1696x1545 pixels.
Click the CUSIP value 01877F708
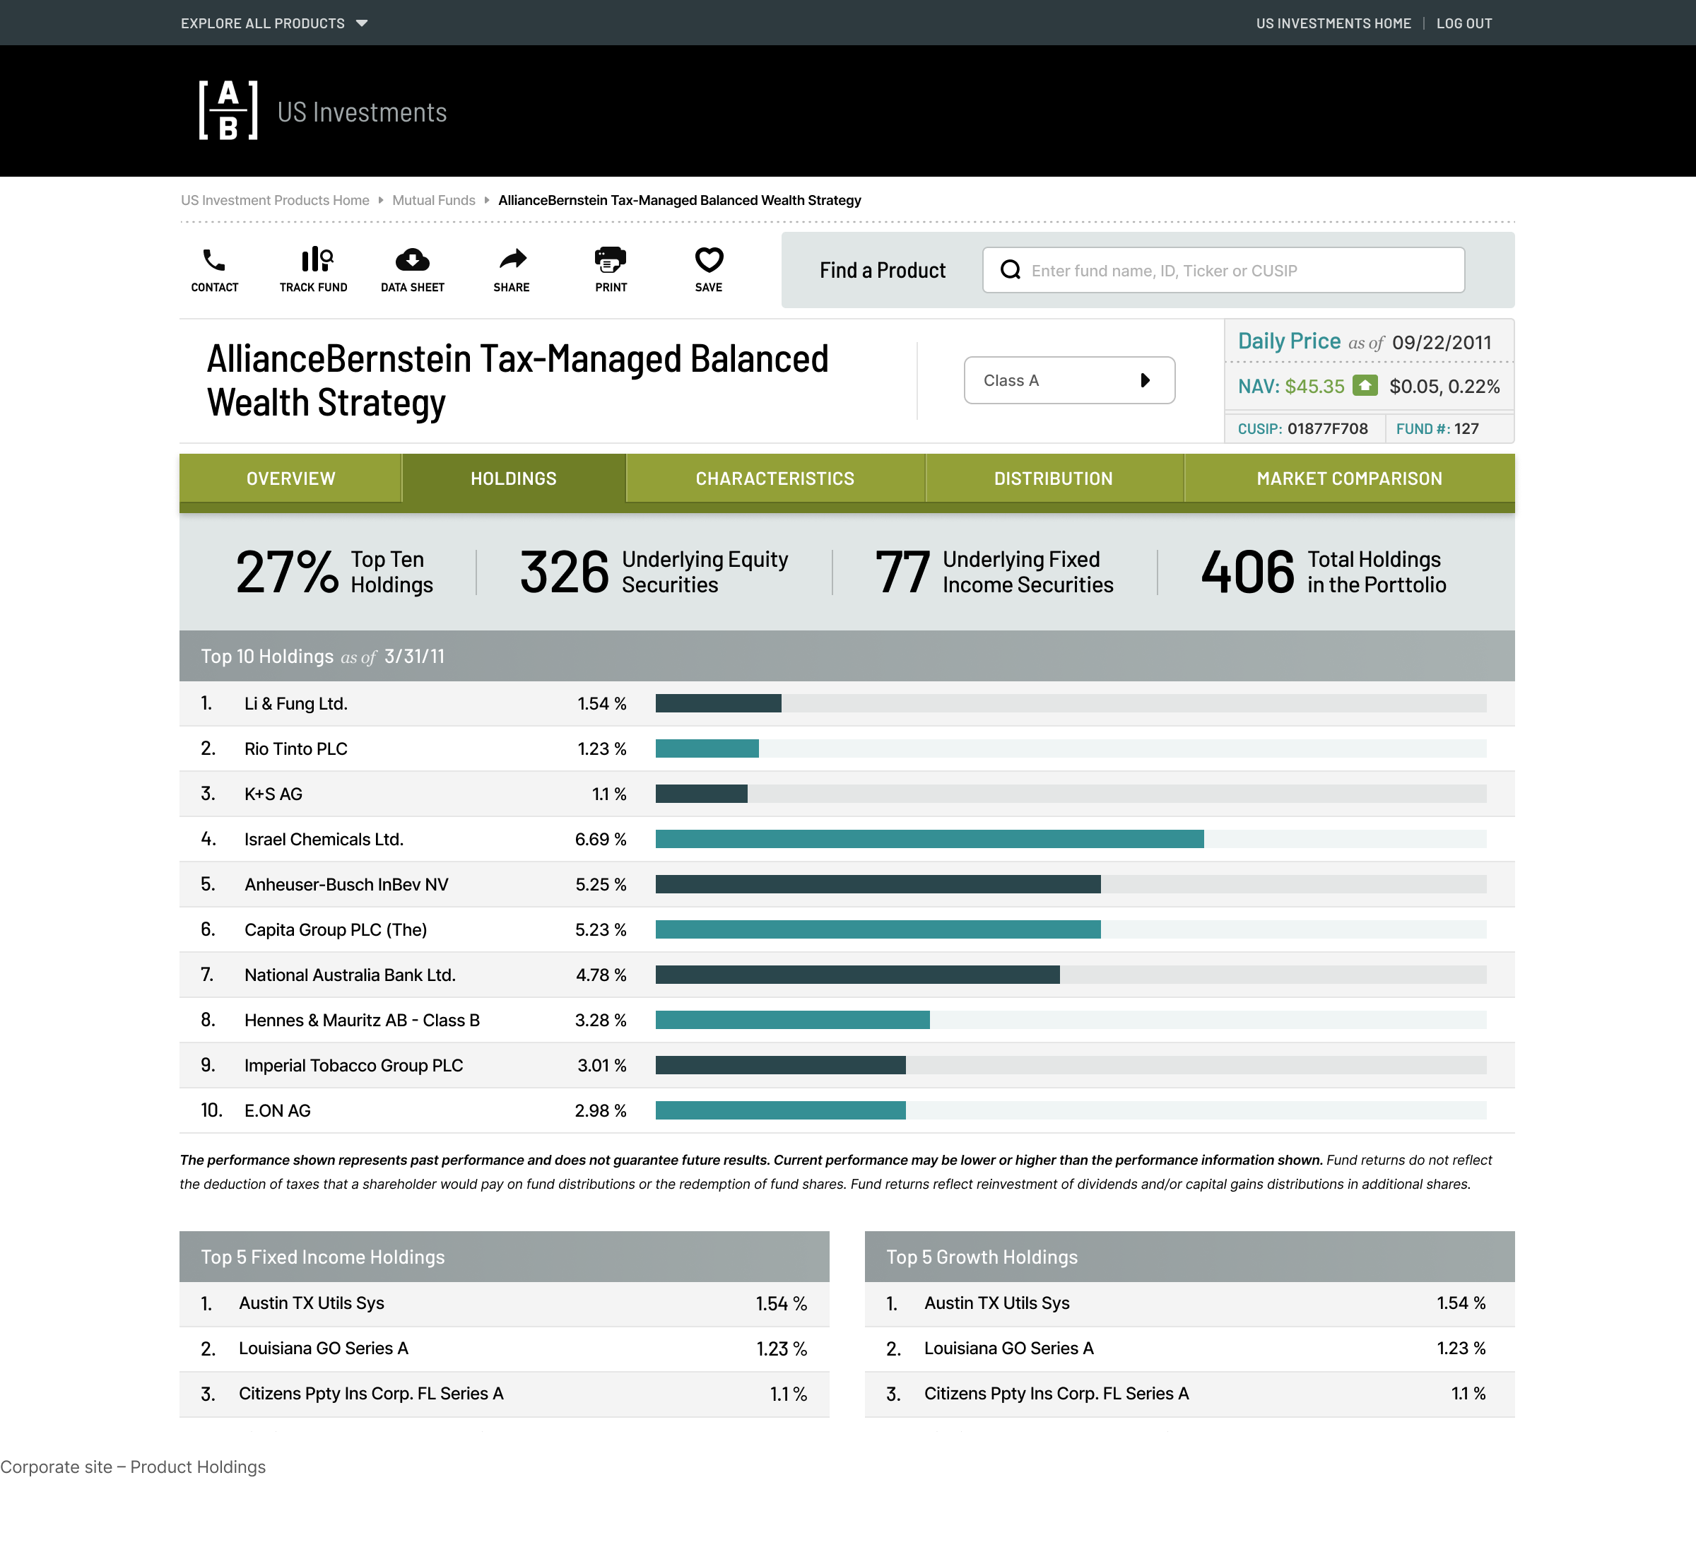click(1328, 428)
